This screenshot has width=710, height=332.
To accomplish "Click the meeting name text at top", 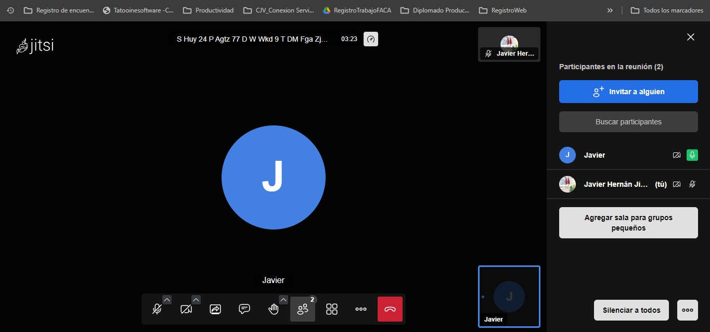I will (252, 39).
